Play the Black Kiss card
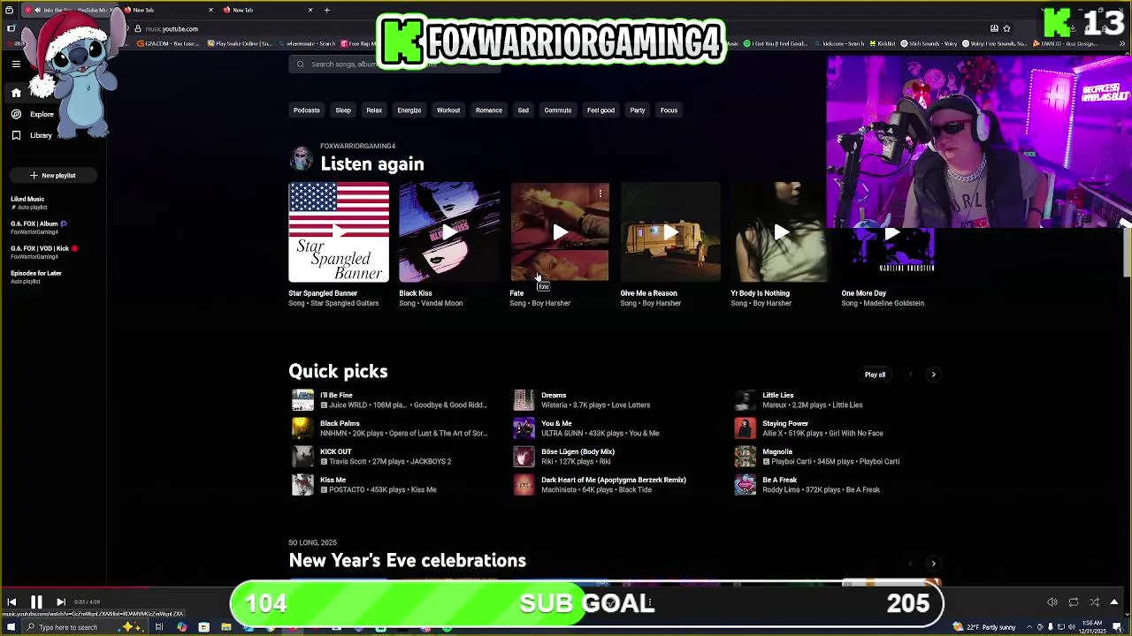This screenshot has width=1132, height=636. point(449,232)
